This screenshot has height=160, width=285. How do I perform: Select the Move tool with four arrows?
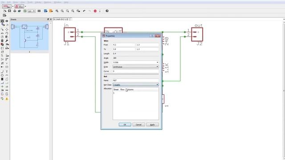[7, 29]
